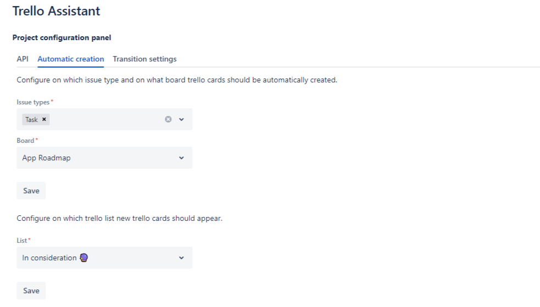Click inside the Issue types input field

pyautogui.click(x=104, y=119)
